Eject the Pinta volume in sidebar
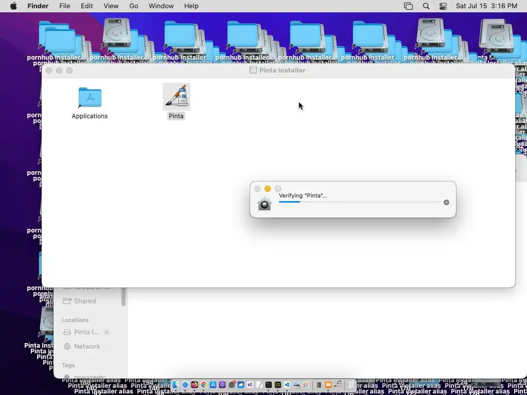This screenshot has width=527, height=395. (x=106, y=332)
